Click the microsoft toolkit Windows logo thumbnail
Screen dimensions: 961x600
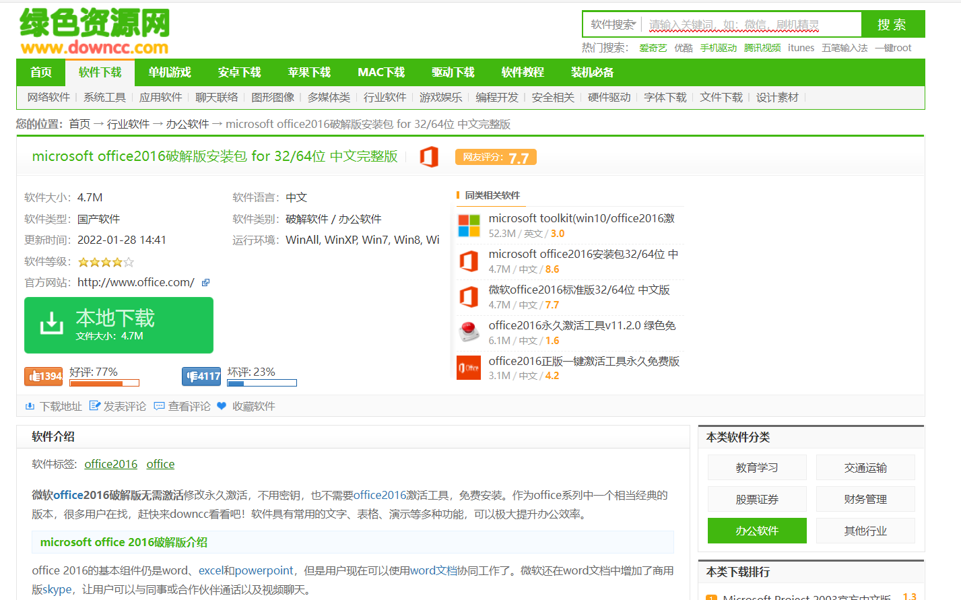coord(469,226)
